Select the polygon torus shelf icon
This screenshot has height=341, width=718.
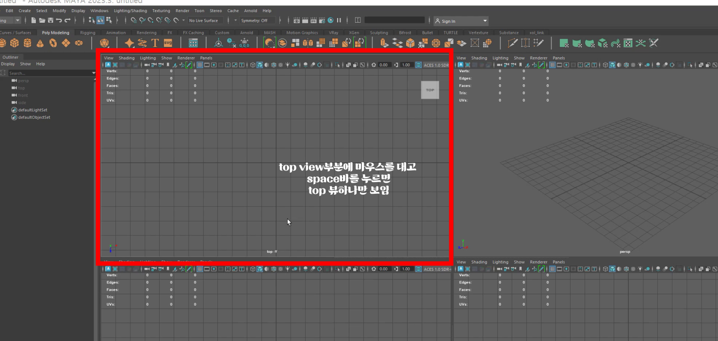point(52,43)
